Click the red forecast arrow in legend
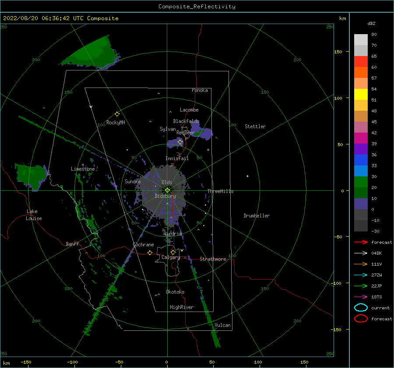 361,242
